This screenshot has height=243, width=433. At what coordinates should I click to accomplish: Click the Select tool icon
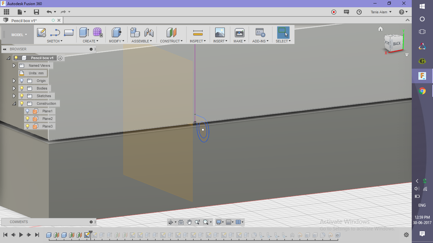click(x=283, y=32)
